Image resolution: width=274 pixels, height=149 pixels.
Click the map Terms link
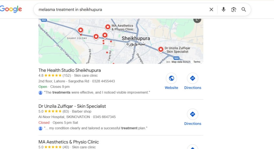point(197,62)
